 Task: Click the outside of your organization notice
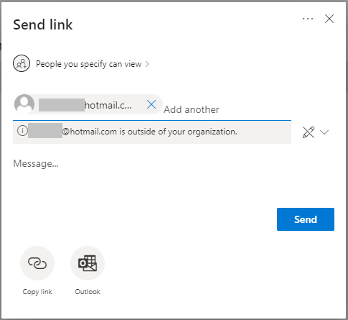152,132
